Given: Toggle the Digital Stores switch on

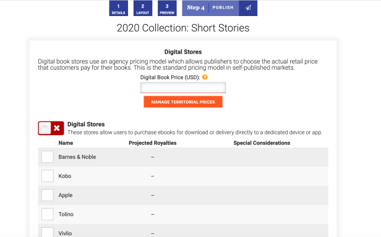Looking at the screenshot, I should tap(51, 128).
